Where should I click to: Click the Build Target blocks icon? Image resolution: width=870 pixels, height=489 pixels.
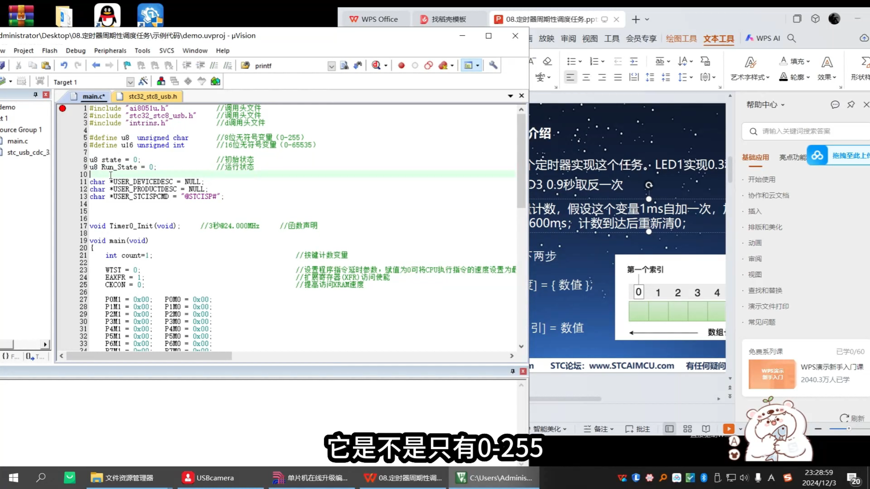click(x=160, y=81)
